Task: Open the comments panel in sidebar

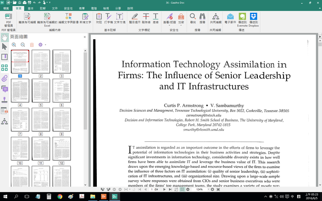Action: click(4, 89)
